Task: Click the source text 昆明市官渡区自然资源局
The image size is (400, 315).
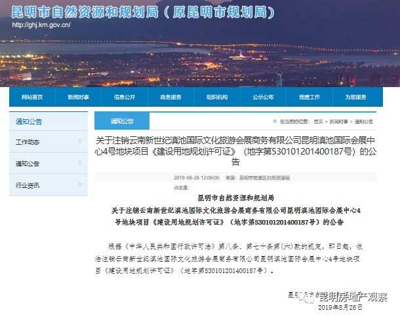Action: [264, 177]
